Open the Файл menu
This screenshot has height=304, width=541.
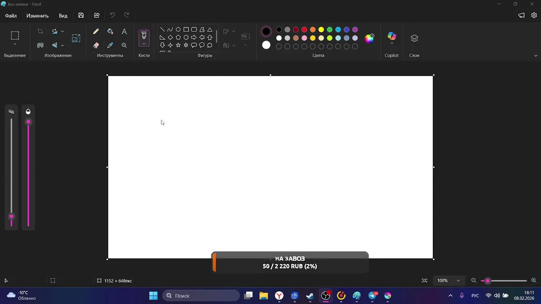click(x=11, y=16)
